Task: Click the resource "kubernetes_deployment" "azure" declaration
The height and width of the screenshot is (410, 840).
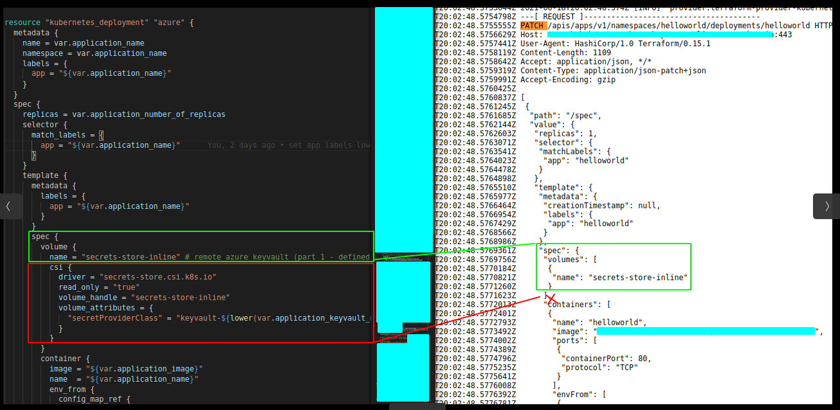Action: [96, 21]
